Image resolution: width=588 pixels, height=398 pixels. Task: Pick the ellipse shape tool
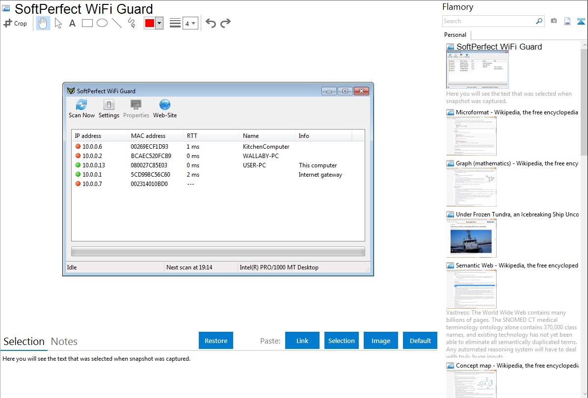(x=102, y=23)
